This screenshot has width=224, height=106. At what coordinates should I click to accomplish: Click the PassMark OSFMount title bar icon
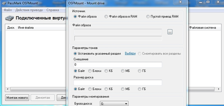click(4, 3)
